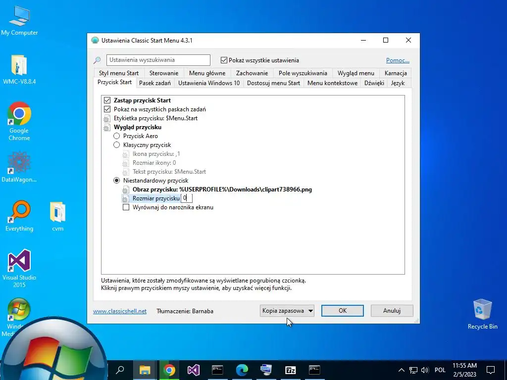507x380 pixels.
Task: Select the Etykietka przycisku: $Menu.Start row
Action: (x=155, y=118)
